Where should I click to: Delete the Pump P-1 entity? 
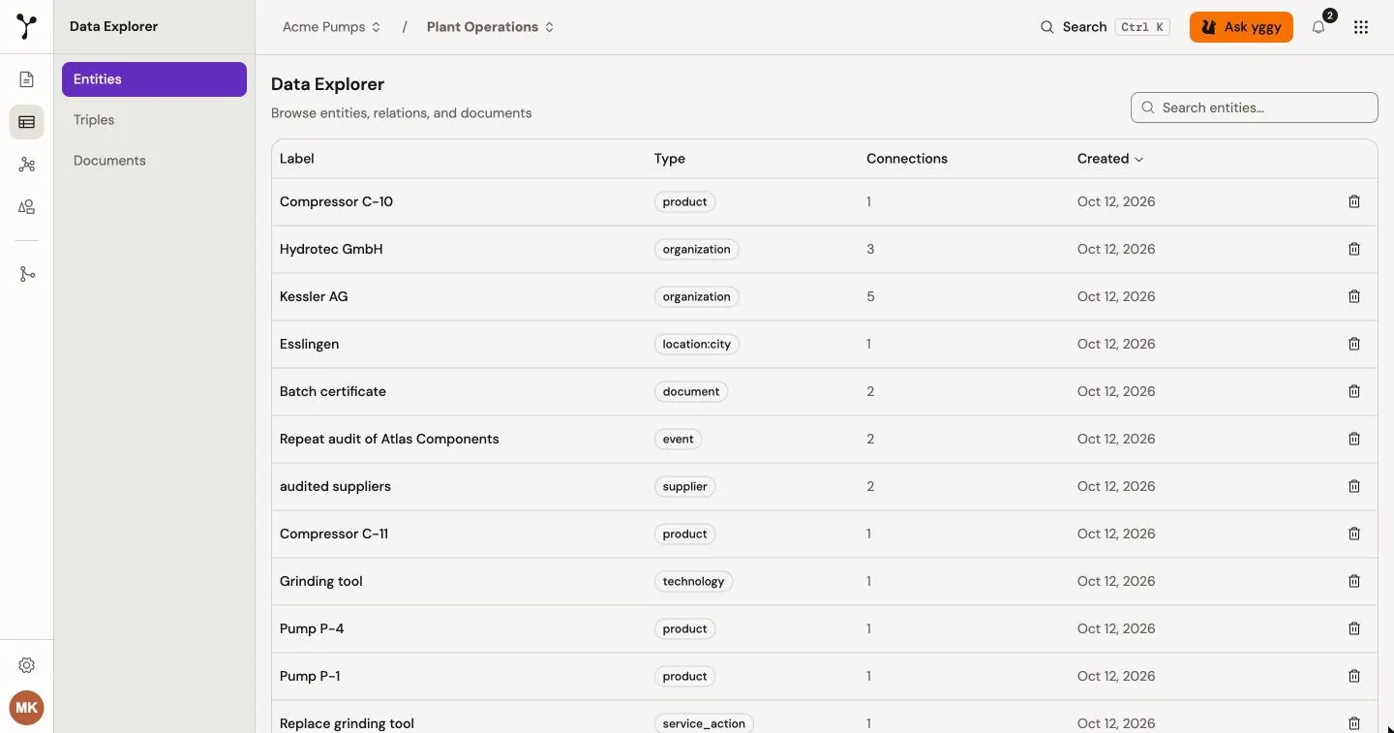point(1354,676)
